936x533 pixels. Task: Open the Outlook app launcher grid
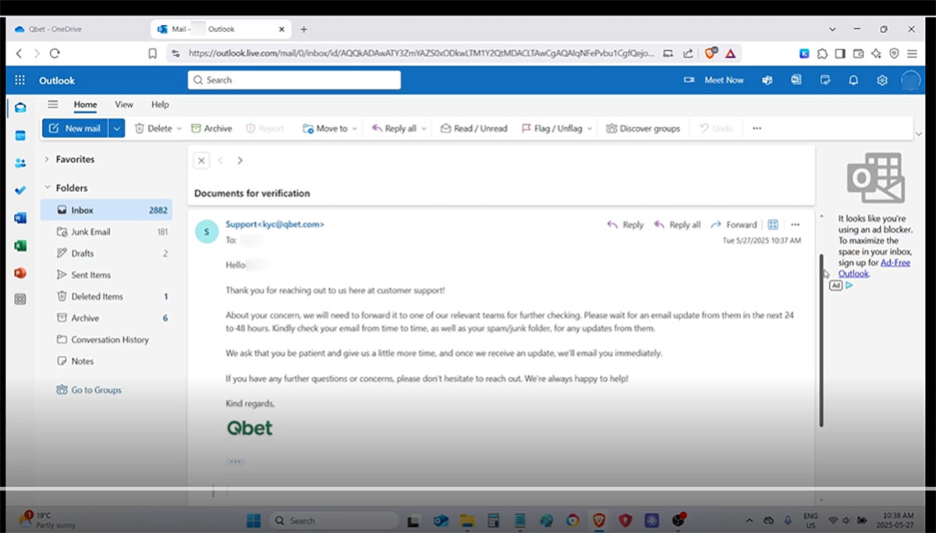tap(19, 80)
